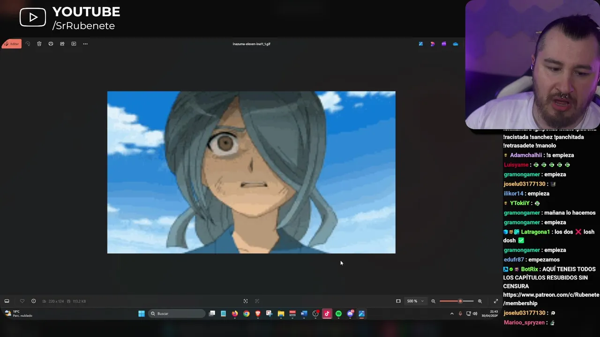600x337 pixels.
Task: Open the Photos app taskbar icon
Action: pos(361,314)
